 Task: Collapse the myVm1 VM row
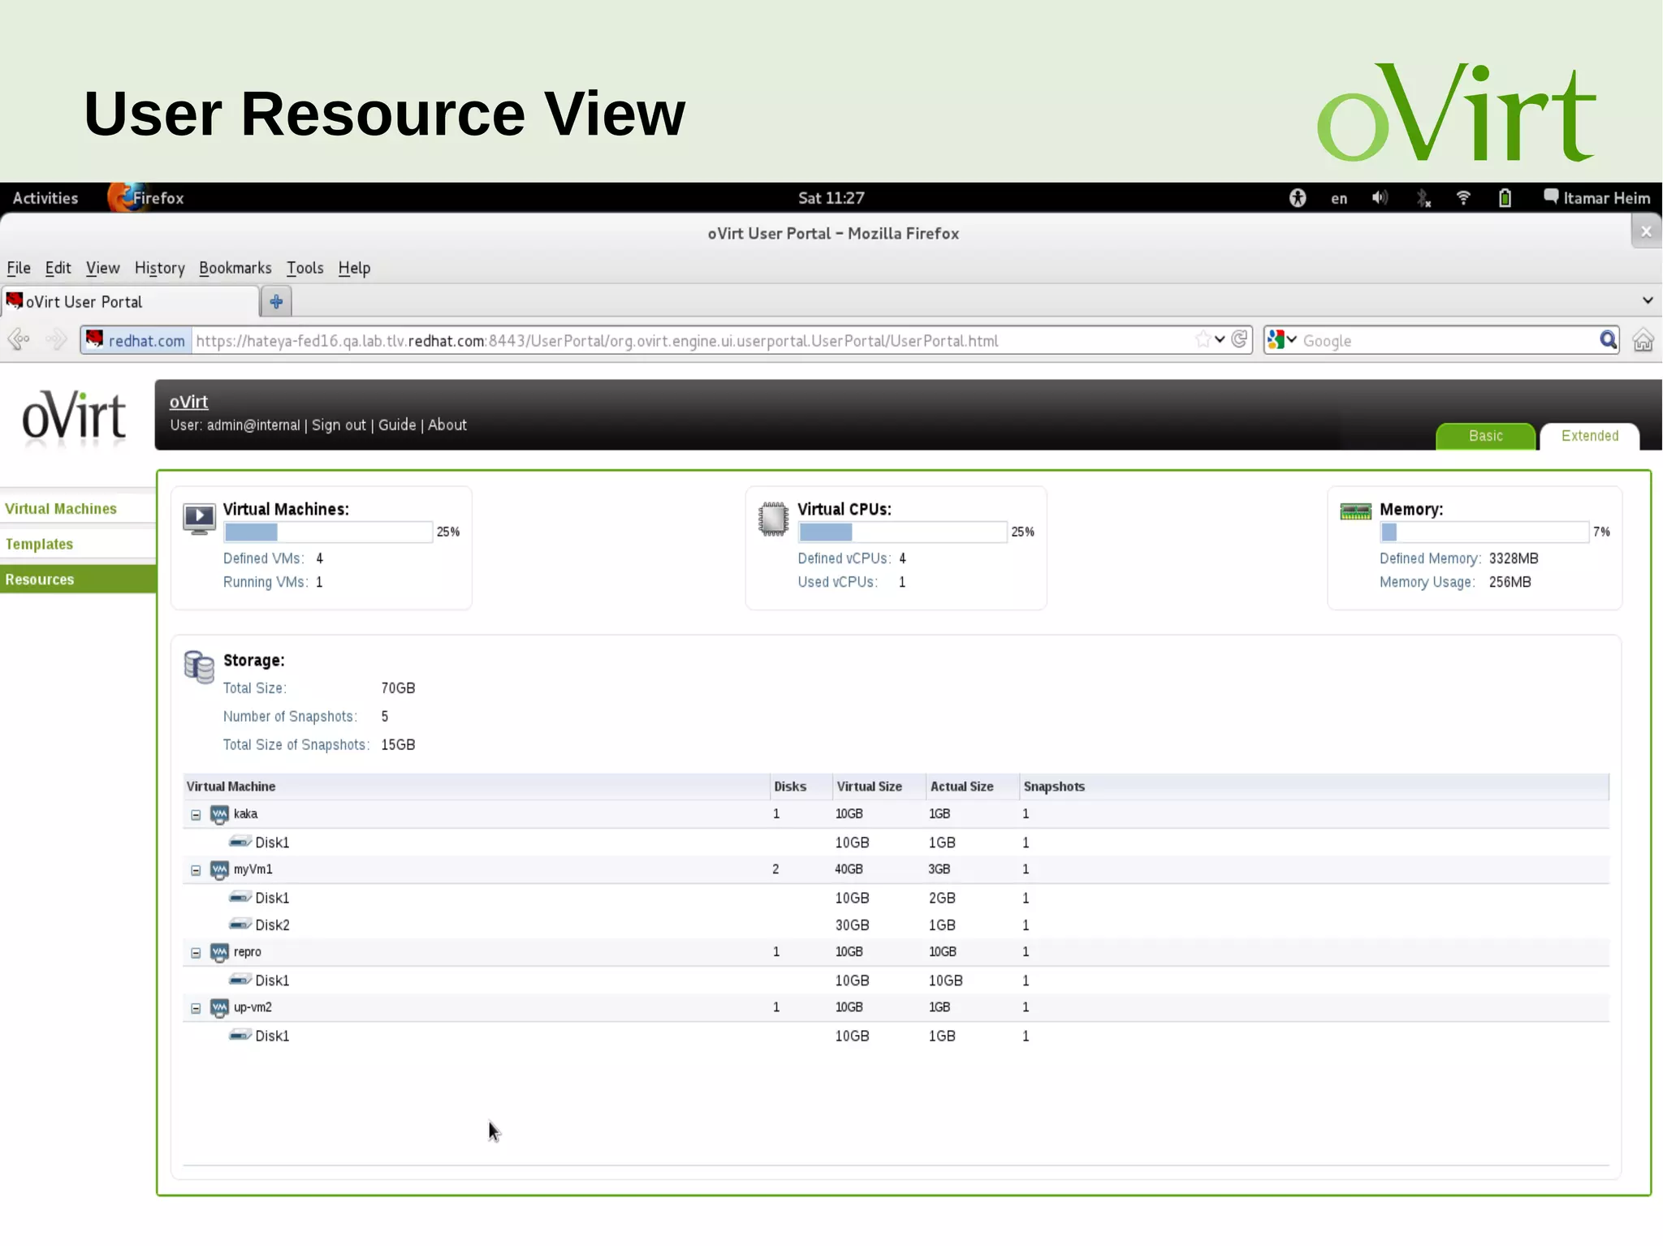pos(196,870)
